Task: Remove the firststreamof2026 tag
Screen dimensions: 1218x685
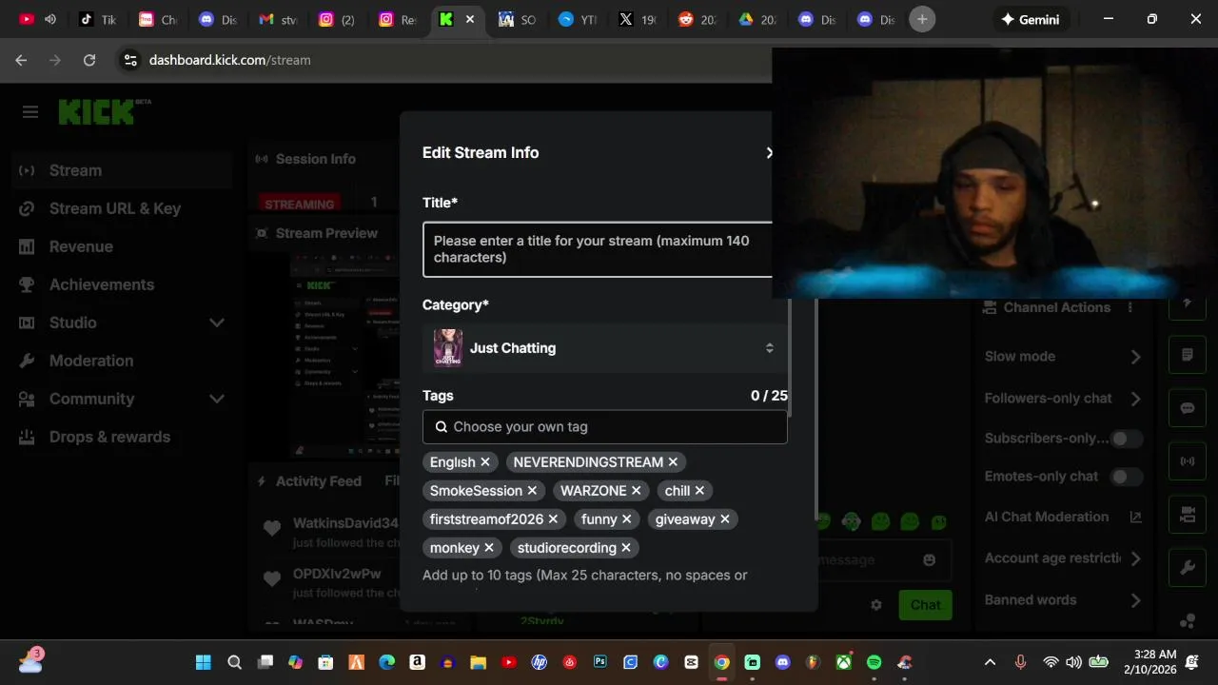Action: coord(553,519)
